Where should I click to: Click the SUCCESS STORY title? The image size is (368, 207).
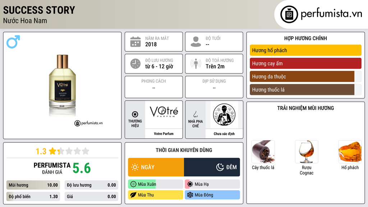[39, 10]
